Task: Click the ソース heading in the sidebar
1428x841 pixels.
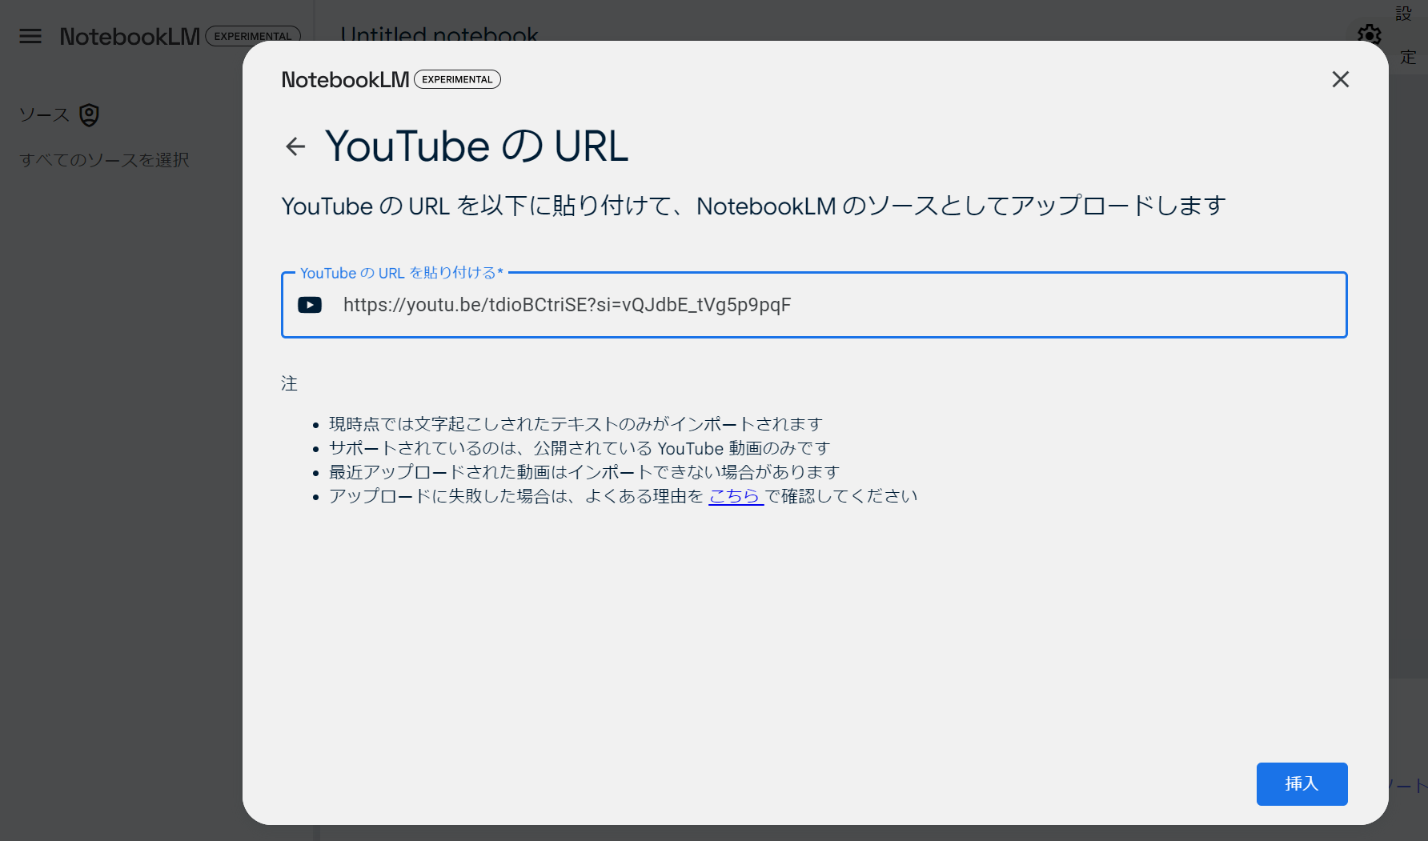Action: click(x=45, y=115)
